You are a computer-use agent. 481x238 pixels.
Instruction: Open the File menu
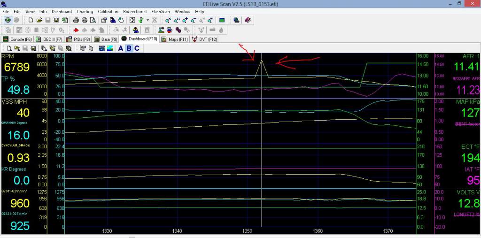tap(6, 12)
